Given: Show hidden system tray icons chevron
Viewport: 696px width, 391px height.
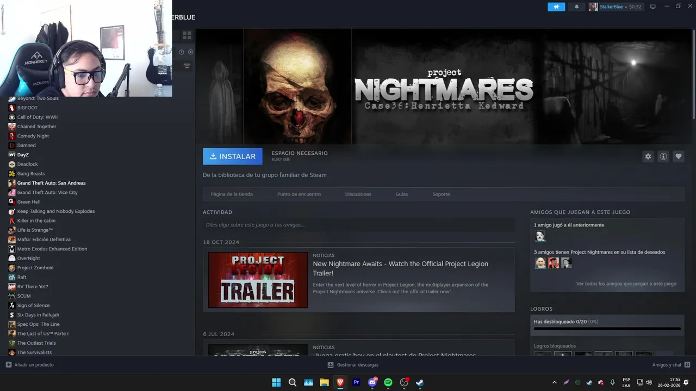Looking at the screenshot, I should tap(554, 382).
